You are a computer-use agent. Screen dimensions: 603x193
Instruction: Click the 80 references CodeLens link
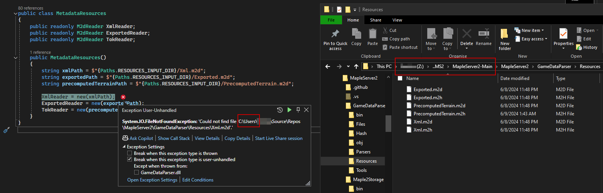[x=30, y=8]
